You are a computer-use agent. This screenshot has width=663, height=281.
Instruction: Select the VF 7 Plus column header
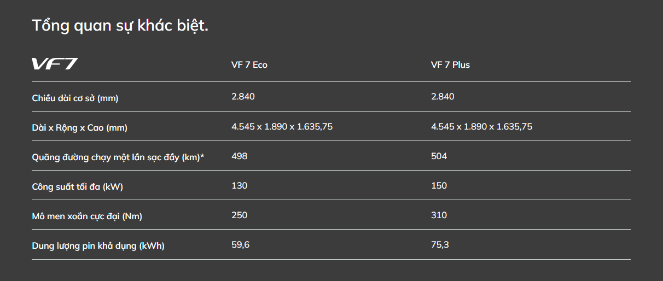click(450, 65)
